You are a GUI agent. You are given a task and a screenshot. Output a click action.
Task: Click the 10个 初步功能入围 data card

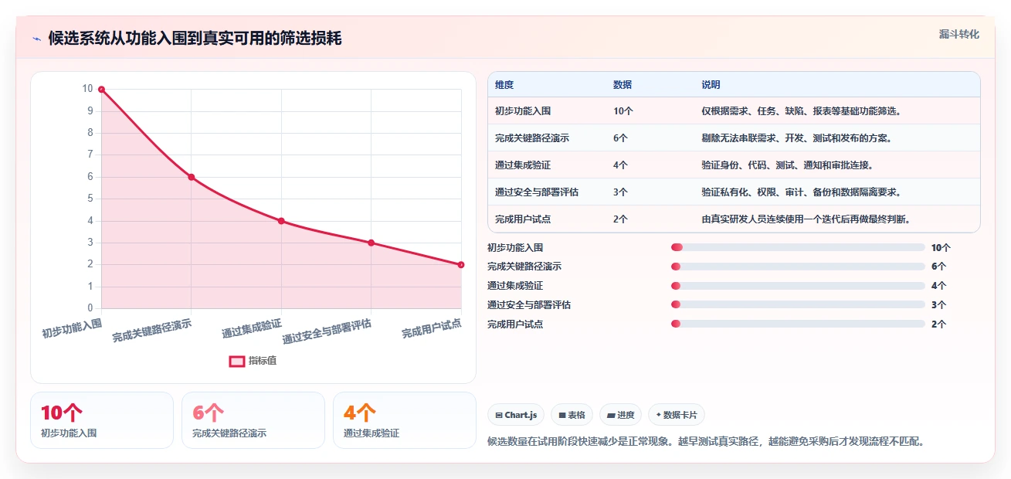(102, 420)
